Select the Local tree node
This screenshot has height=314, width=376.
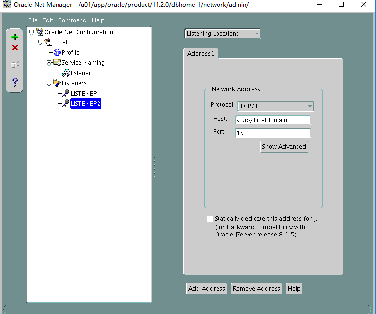click(60, 42)
